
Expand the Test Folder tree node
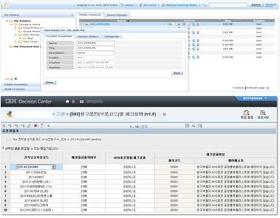(16, 42)
